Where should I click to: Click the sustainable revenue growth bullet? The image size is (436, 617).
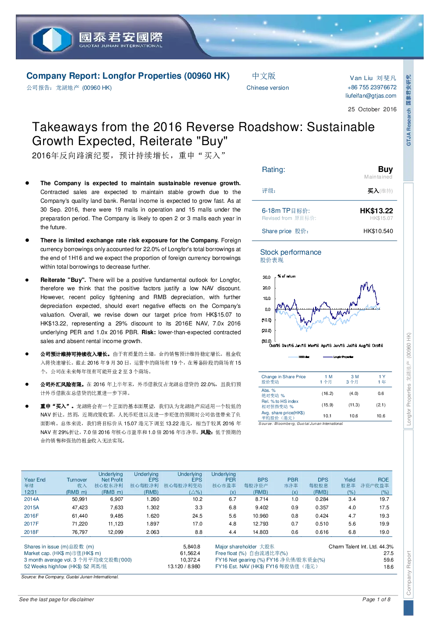click(141, 205)
